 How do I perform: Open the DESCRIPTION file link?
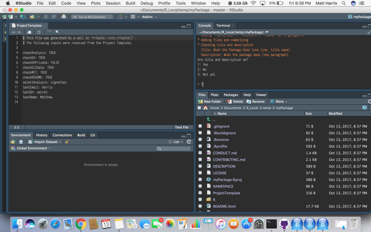(224, 166)
